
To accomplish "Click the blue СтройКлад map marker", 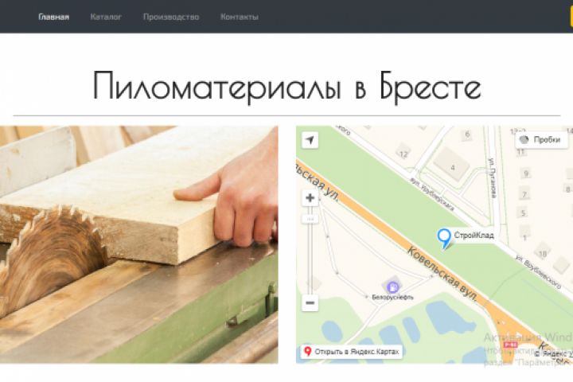I will (444, 238).
